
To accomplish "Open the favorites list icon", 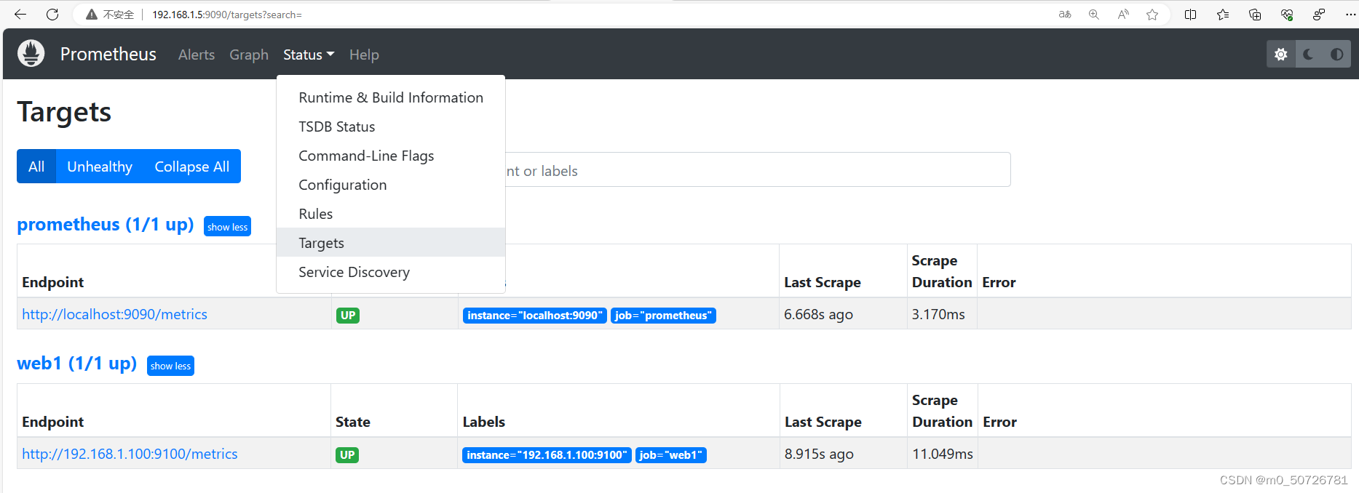I will click(x=1223, y=15).
